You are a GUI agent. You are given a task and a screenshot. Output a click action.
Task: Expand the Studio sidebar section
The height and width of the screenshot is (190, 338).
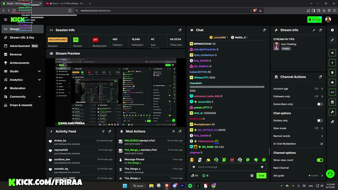coord(39,71)
